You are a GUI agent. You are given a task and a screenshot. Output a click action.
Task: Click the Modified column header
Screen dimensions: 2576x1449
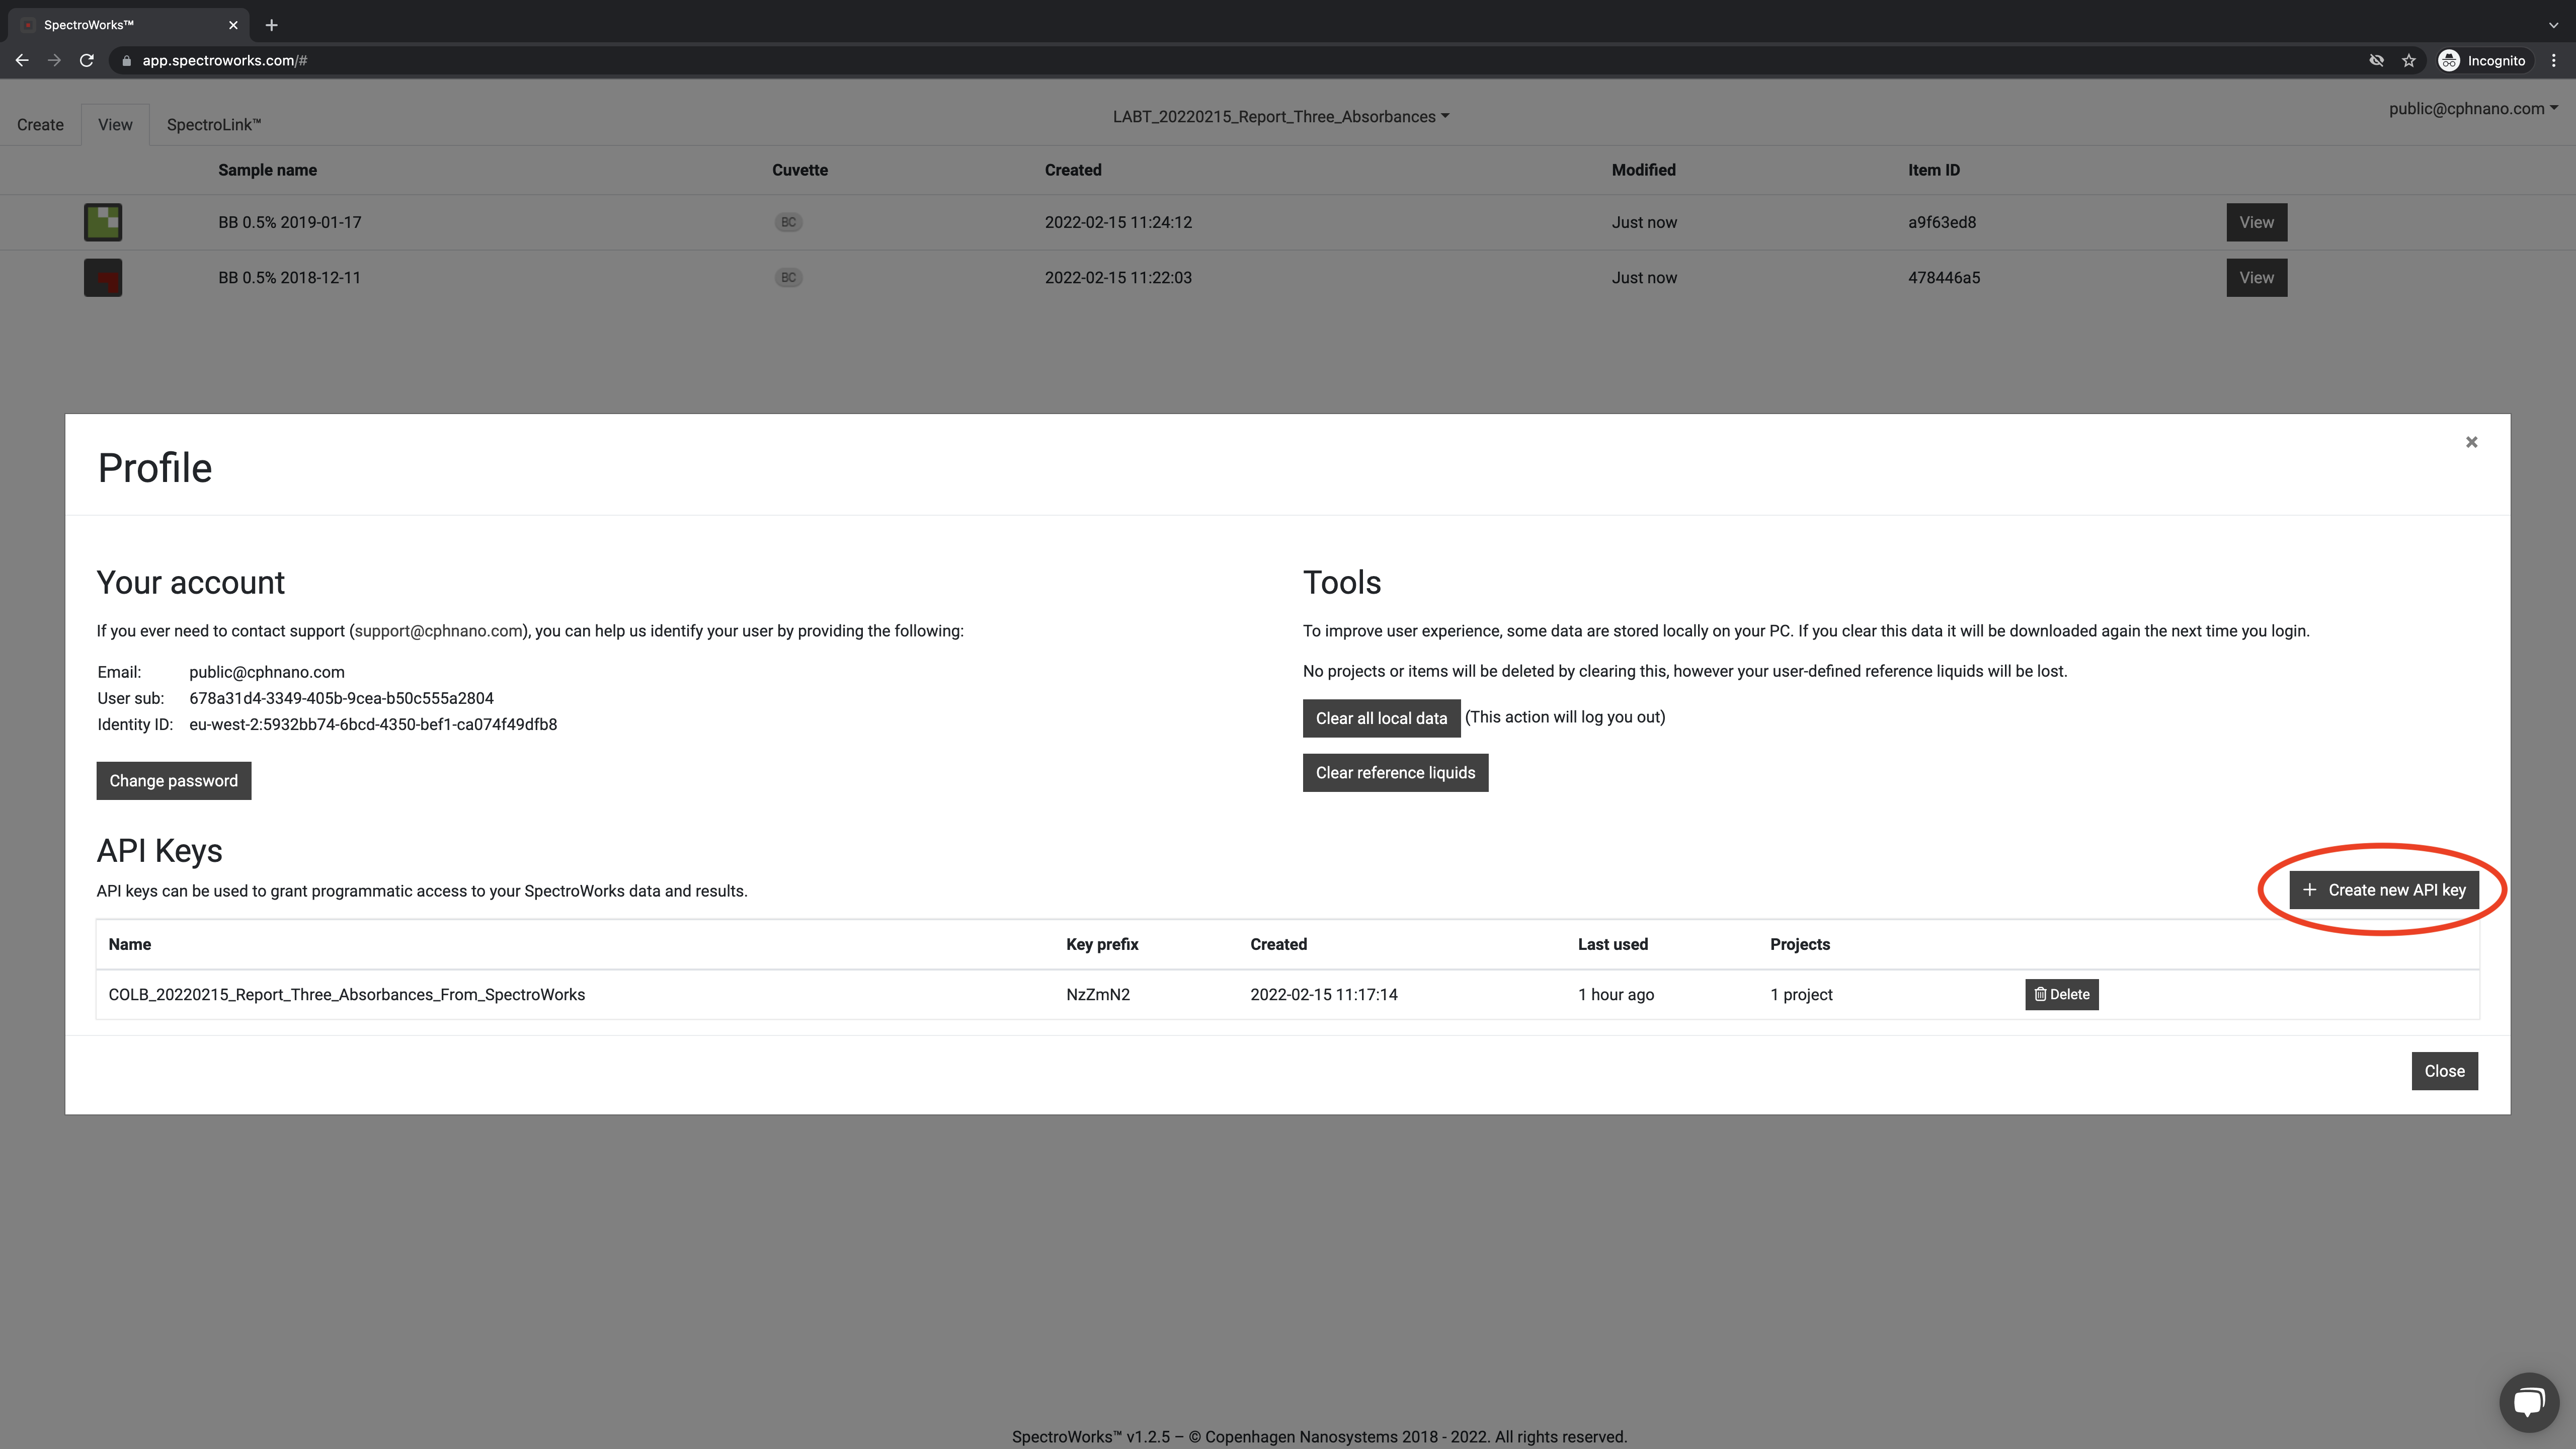1643,170
